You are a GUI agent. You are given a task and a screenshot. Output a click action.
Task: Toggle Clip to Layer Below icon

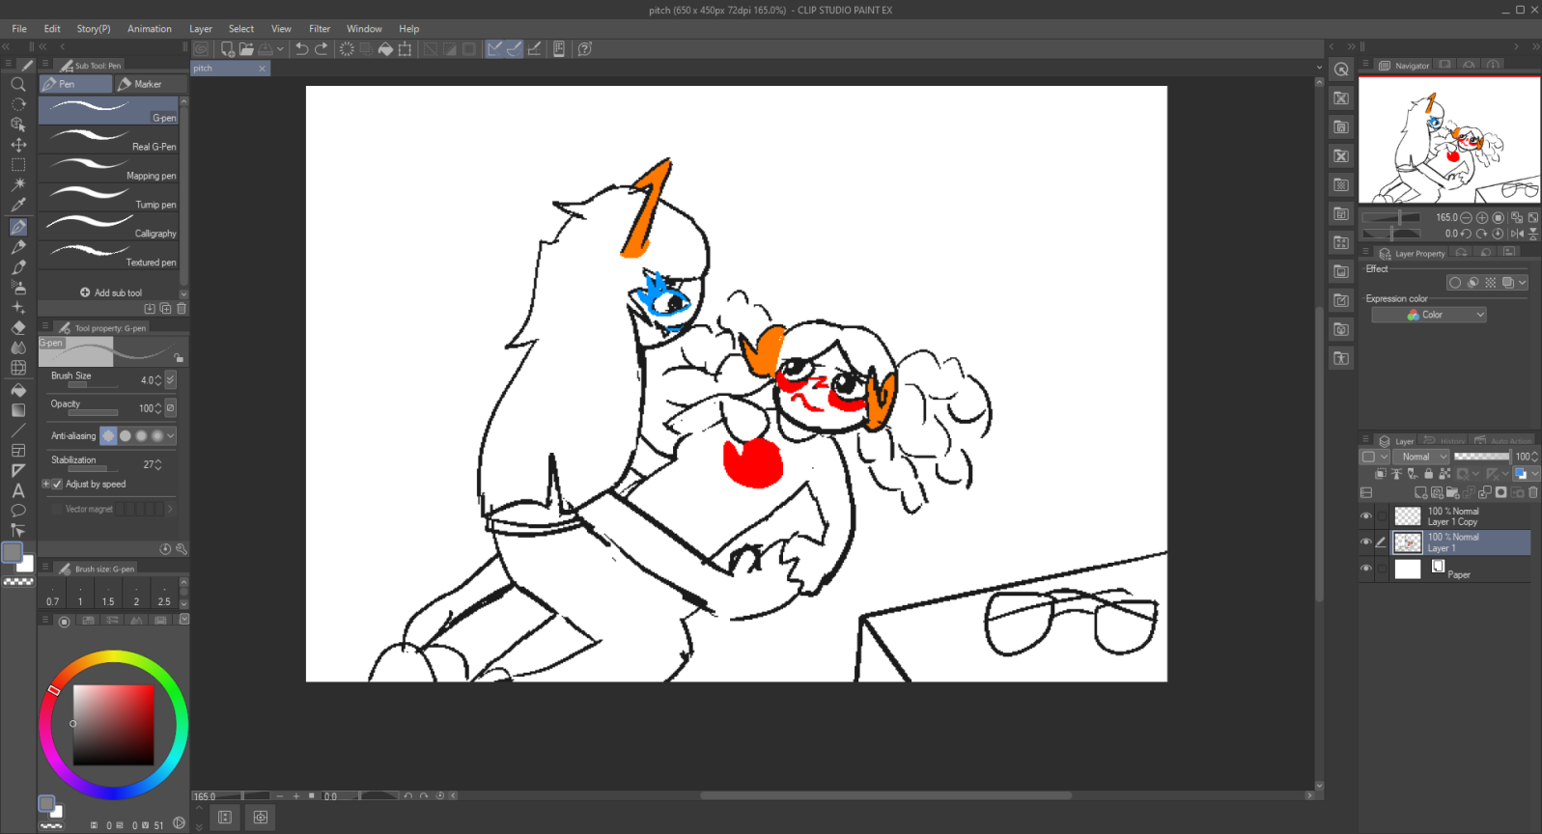point(1380,474)
